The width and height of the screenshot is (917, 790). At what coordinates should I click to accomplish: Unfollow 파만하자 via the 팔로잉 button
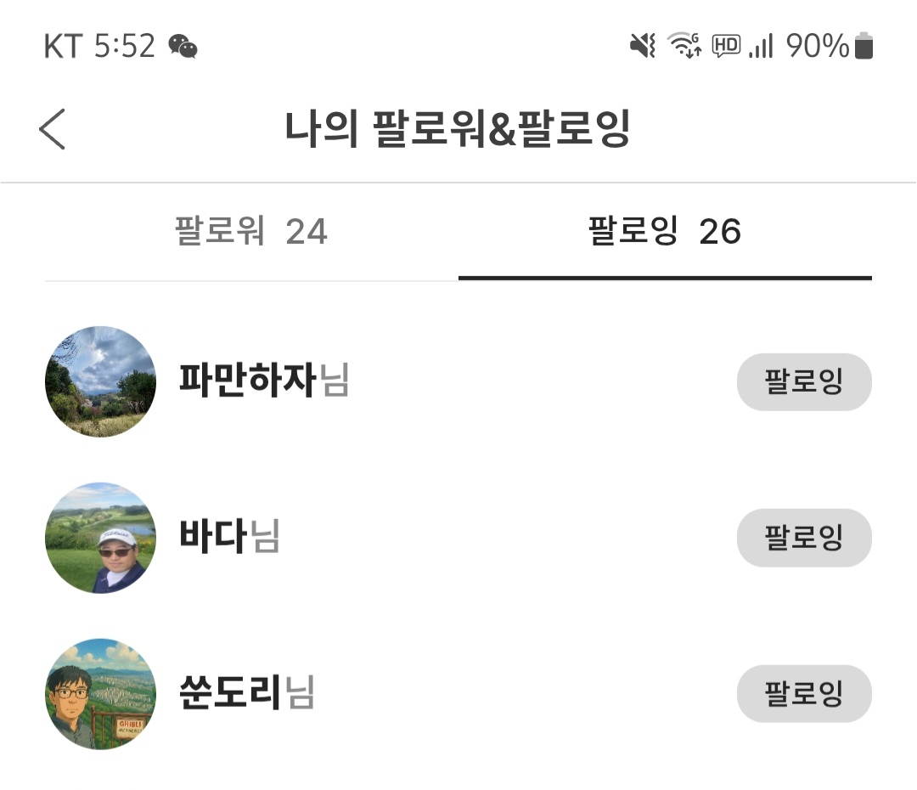[803, 381]
